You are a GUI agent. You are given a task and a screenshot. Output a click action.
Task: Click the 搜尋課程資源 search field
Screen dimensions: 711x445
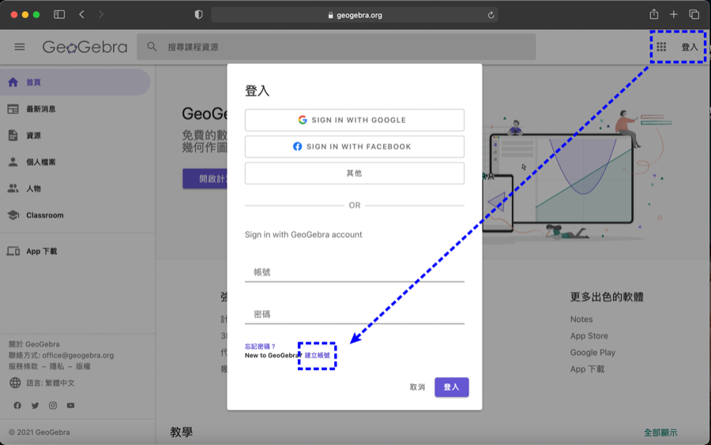(x=337, y=47)
